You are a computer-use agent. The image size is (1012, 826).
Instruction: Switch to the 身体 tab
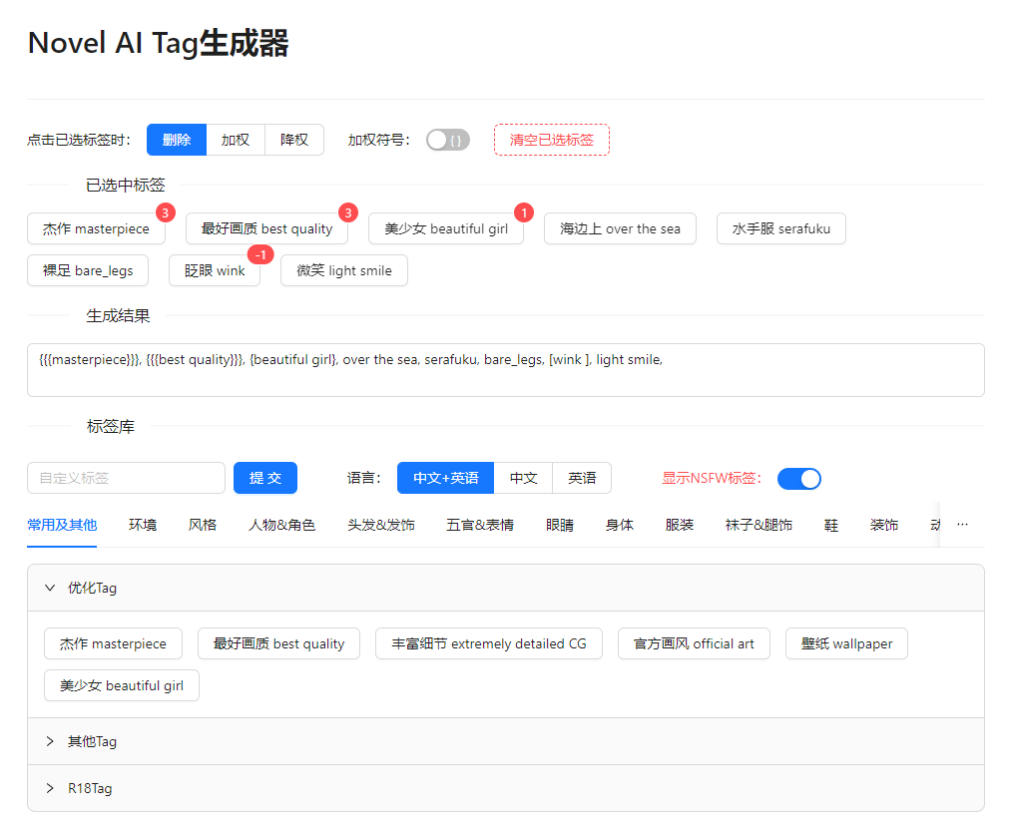coord(620,526)
